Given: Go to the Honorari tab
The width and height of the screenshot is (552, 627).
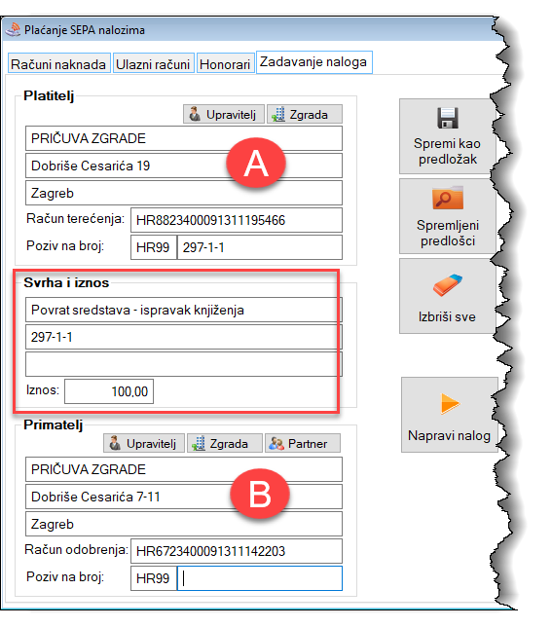Looking at the screenshot, I should 226,63.
